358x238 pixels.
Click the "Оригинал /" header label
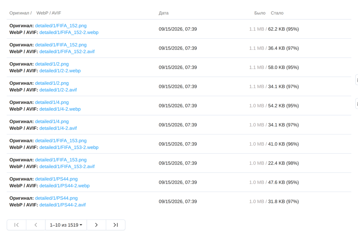pos(21,13)
